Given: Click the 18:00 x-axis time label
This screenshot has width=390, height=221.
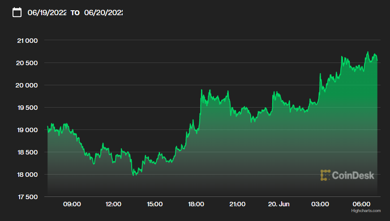Looking at the screenshot, I should coord(196,204).
